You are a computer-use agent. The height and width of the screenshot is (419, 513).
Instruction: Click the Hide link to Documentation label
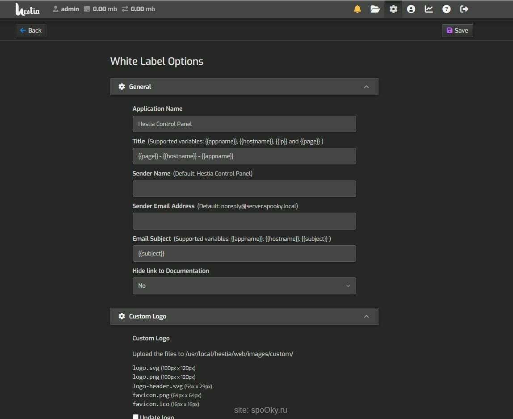(171, 271)
